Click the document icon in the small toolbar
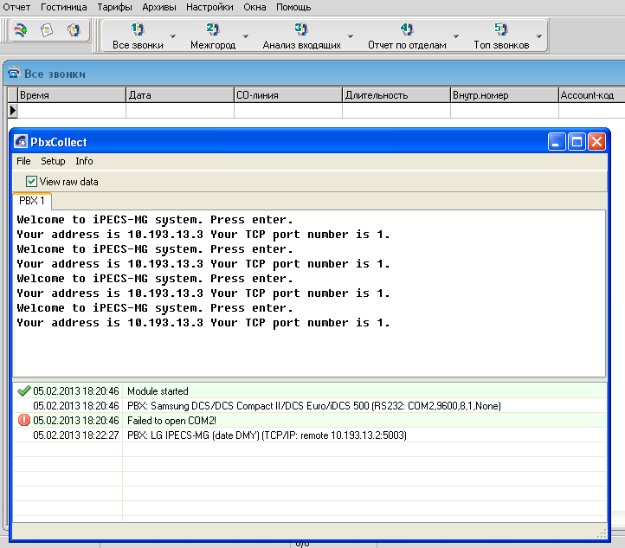 coord(48,30)
